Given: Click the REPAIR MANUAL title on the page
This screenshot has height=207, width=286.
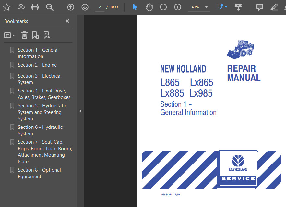Looking at the screenshot, I should click(x=244, y=73).
